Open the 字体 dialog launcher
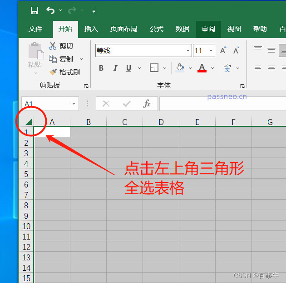286x283 pixels. 242,86
